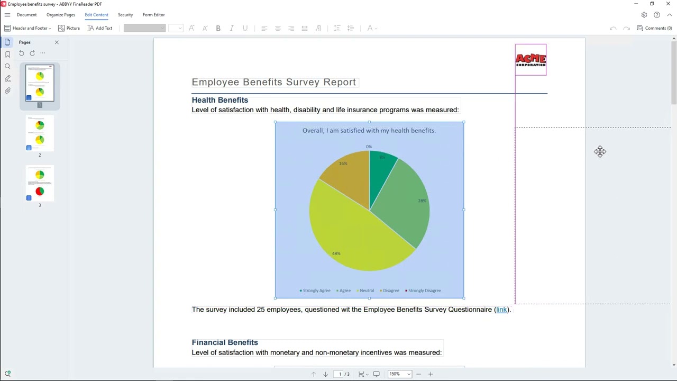Switch to the Organize Pages tab
Viewport: 677px width, 381px height.
pyautogui.click(x=61, y=15)
